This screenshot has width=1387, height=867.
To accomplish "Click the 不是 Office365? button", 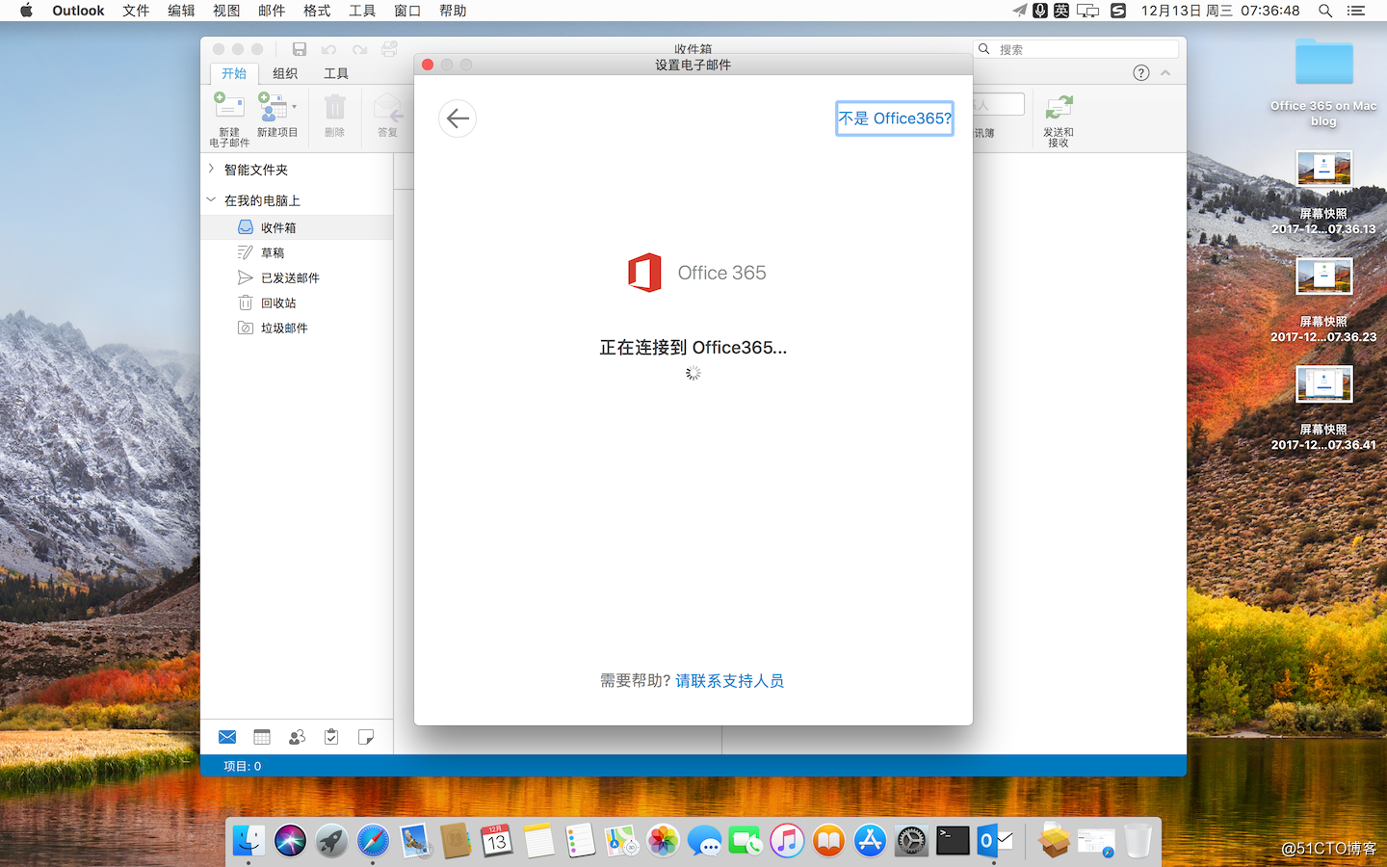I will (895, 118).
